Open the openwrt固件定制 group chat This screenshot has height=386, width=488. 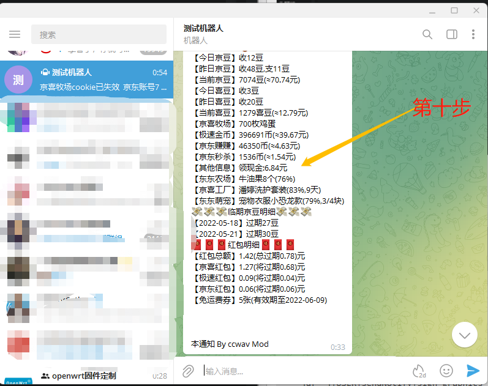tap(86, 376)
